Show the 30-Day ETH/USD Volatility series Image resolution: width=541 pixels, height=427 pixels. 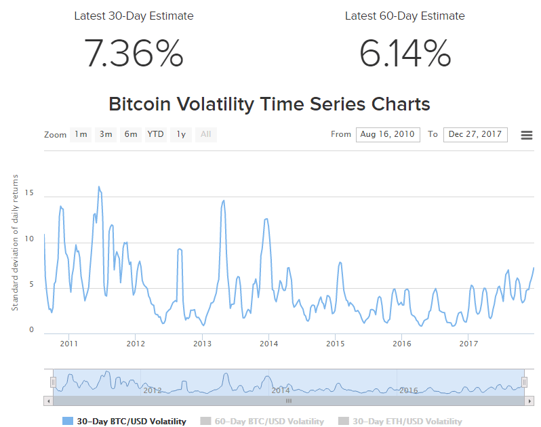[407, 421]
